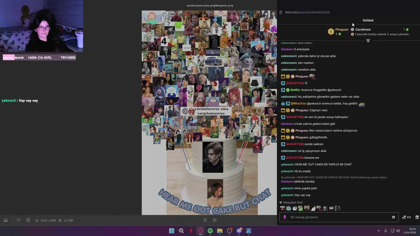This screenshot has height=236, width=420.
Task: Select the white rabbit follower emote
Action: [313, 208]
